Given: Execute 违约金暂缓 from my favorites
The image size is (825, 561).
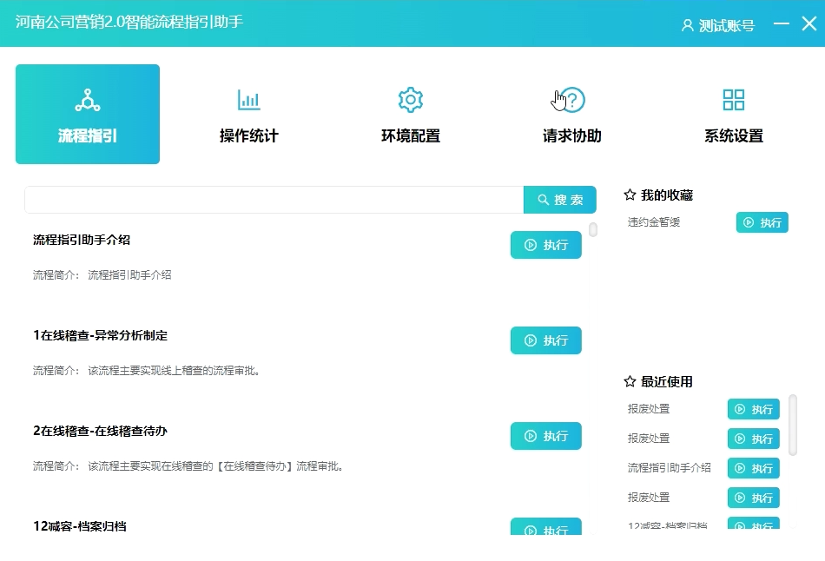Looking at the screenshot, I should point(762,222).
